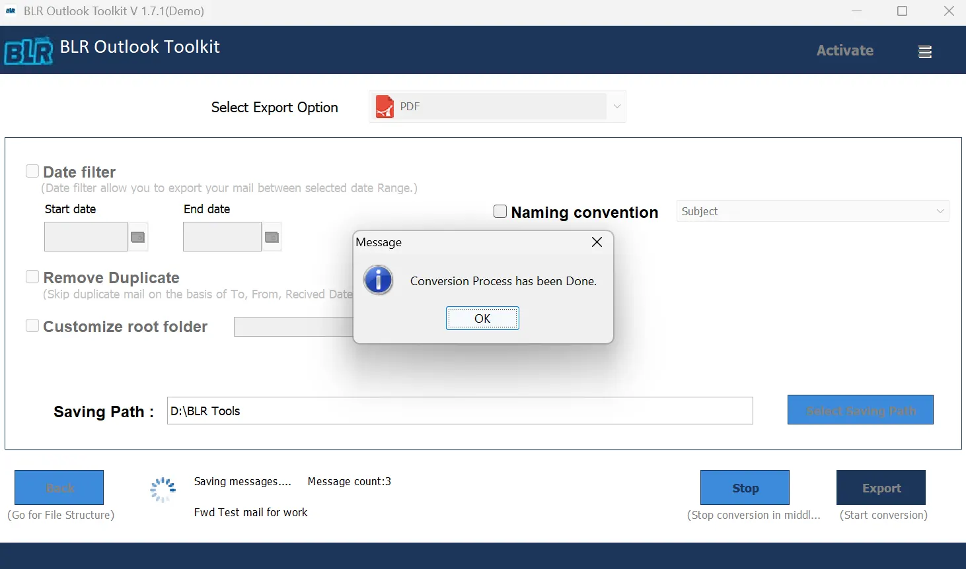Close the Message dialog with X
Viewport: 966px width, 569px height.
[597, 242]
